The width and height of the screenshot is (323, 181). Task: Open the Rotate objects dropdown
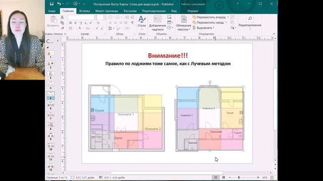[233, 28]
